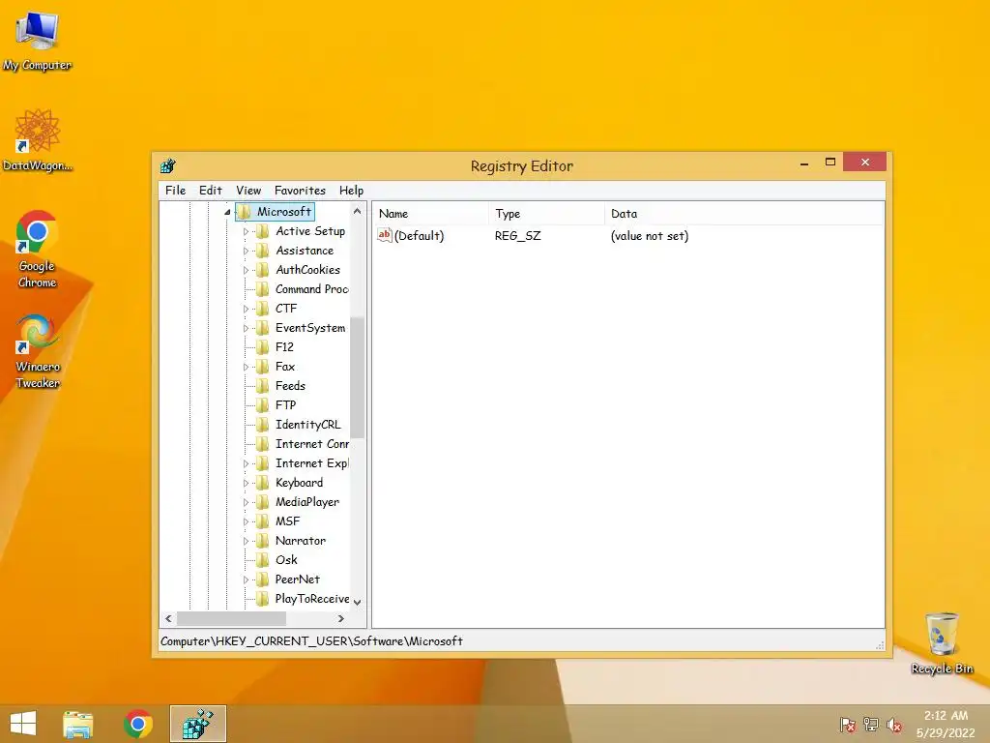Open the network tray icon
990x743 pixels.
871,724
